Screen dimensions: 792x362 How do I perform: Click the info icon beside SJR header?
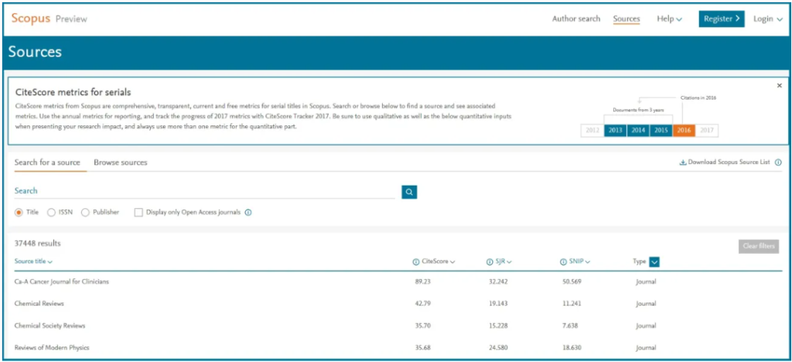click(x=489, y=262)
